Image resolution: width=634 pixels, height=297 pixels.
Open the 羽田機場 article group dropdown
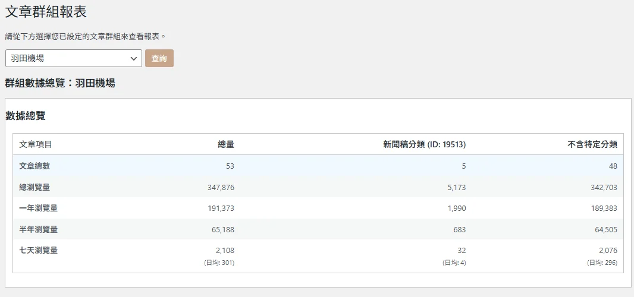pos(74,58)
